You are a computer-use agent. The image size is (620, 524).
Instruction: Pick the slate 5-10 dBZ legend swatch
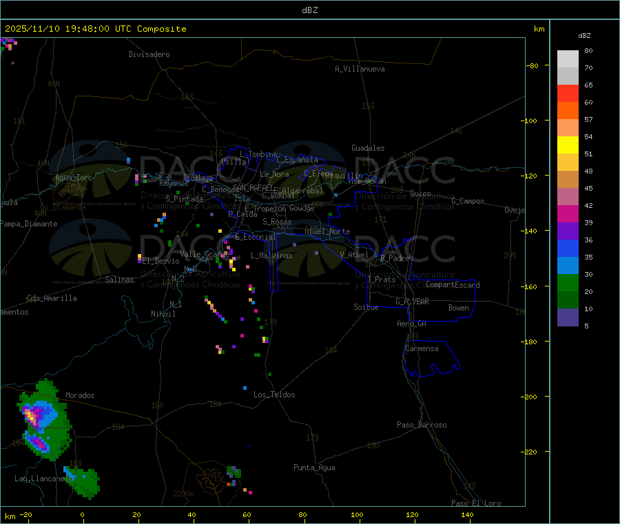568,317
